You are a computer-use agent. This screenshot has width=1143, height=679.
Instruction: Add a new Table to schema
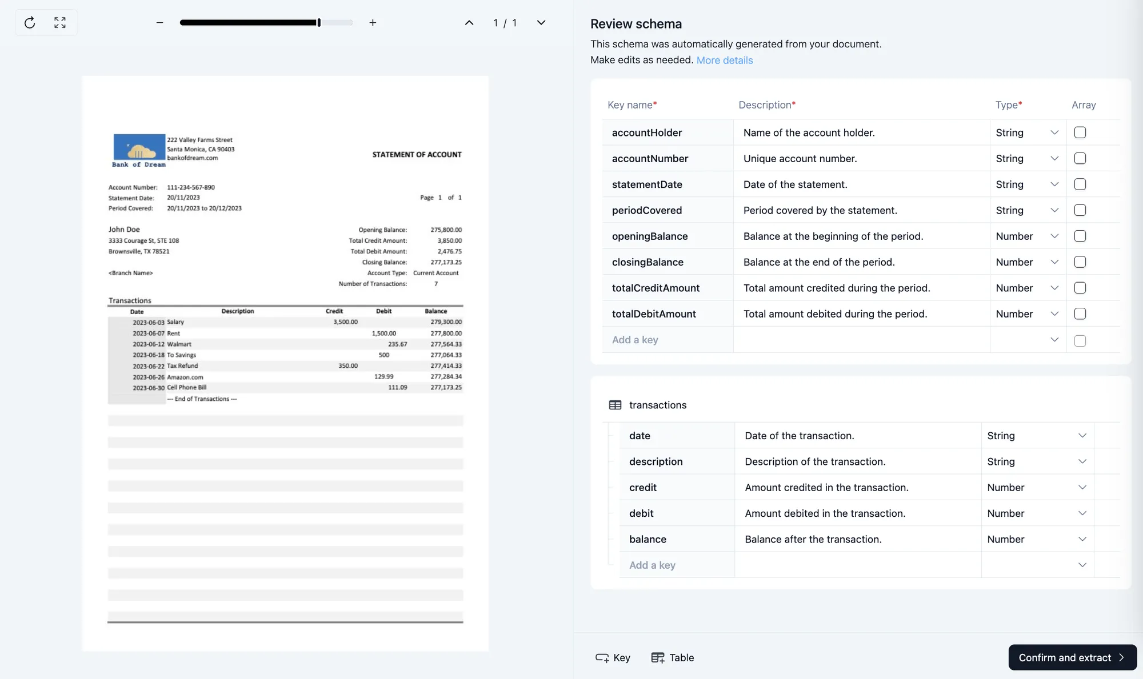coord(673,657)
